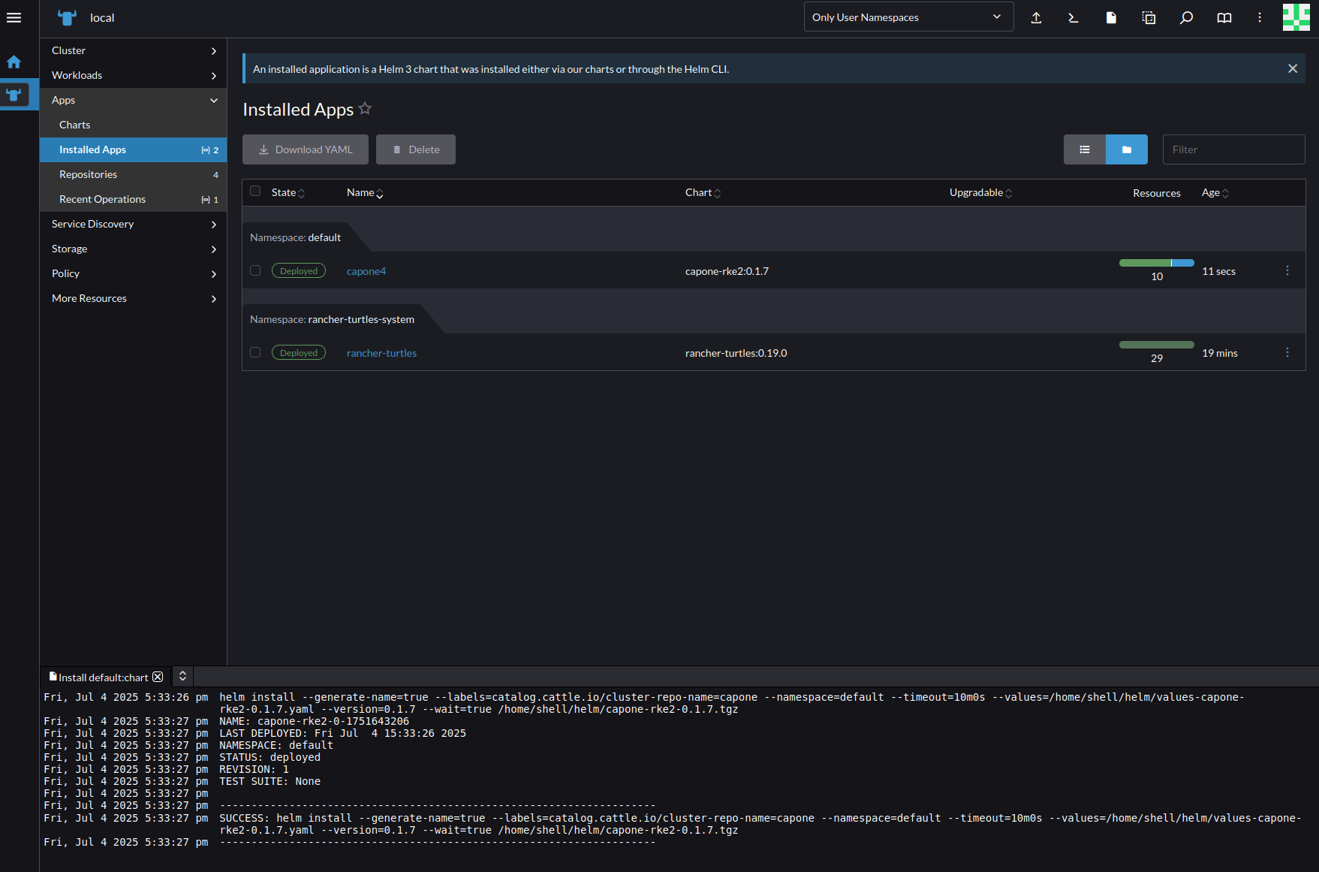This screenshot has width=1319, height=872.
Task: Click the Deployed badge for rancher-turtles
Action: coord(299,353)
